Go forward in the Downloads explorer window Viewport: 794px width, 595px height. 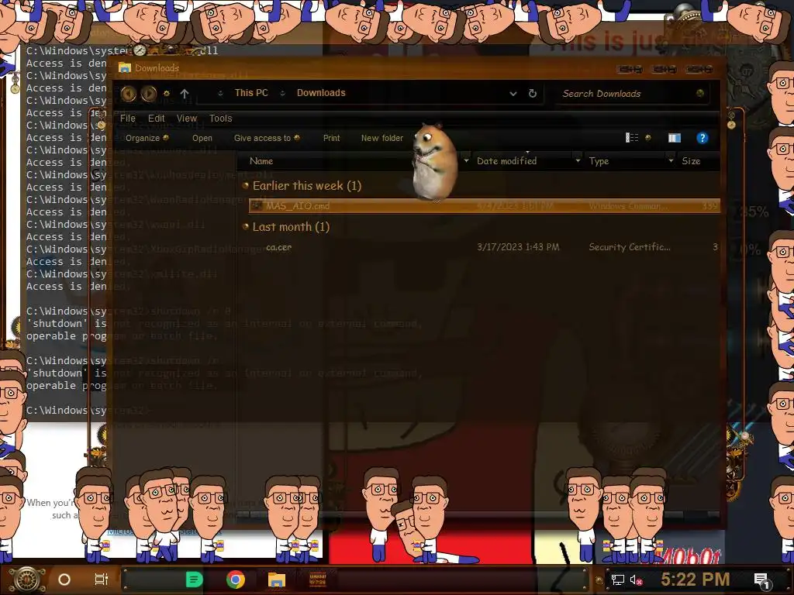(x=148, y=94)
